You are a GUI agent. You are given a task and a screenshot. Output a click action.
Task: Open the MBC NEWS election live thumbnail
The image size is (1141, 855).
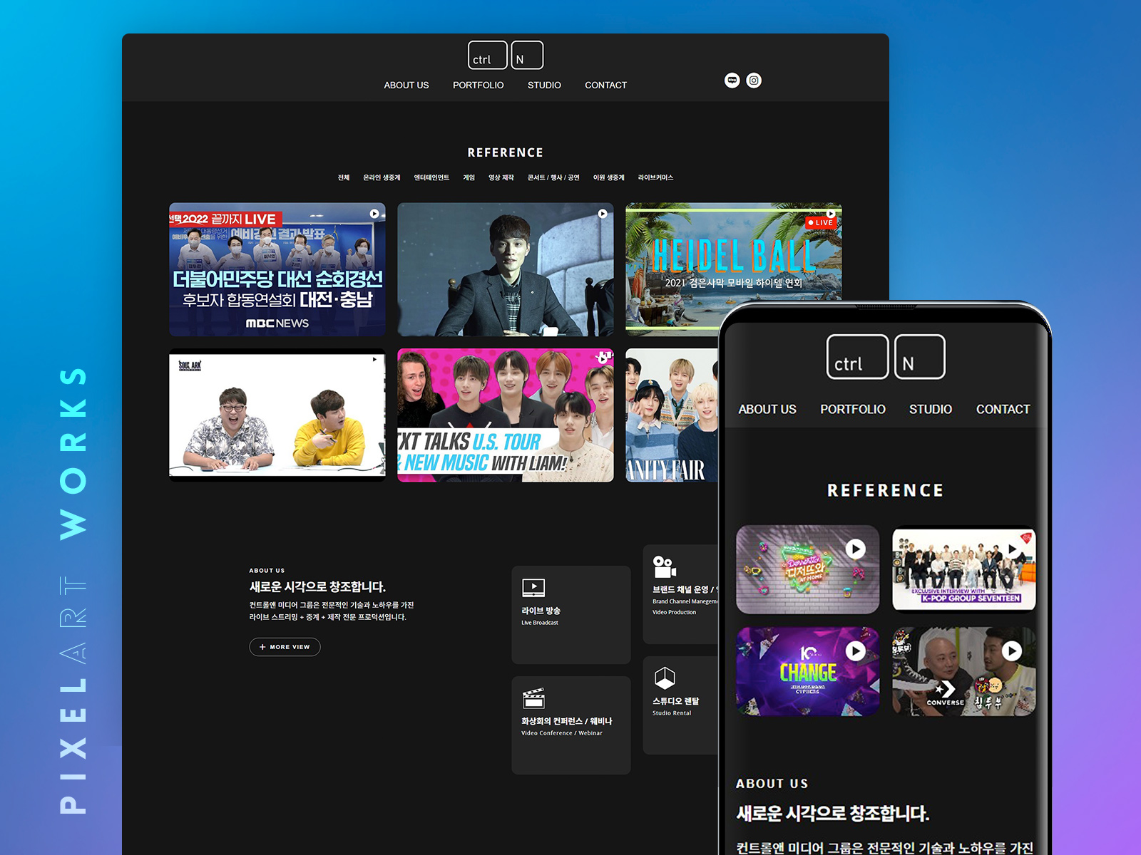[277, 269]
